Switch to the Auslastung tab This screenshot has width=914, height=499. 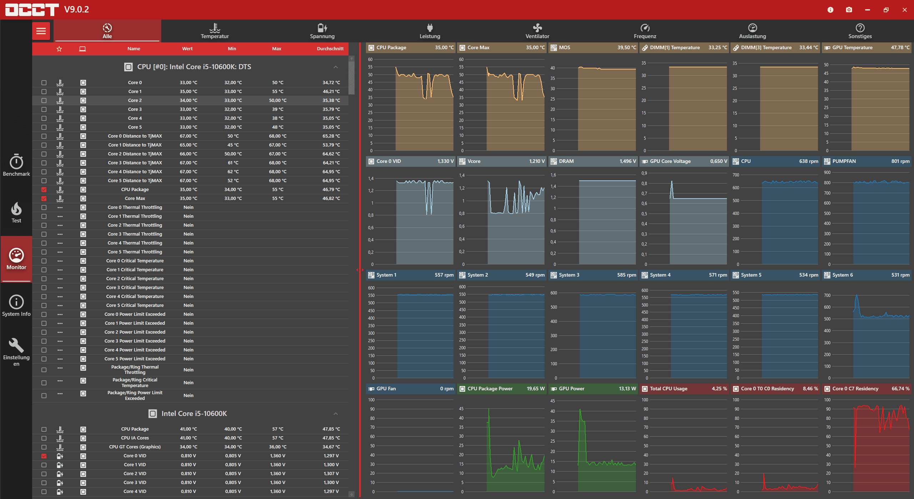tap(753, 31)
